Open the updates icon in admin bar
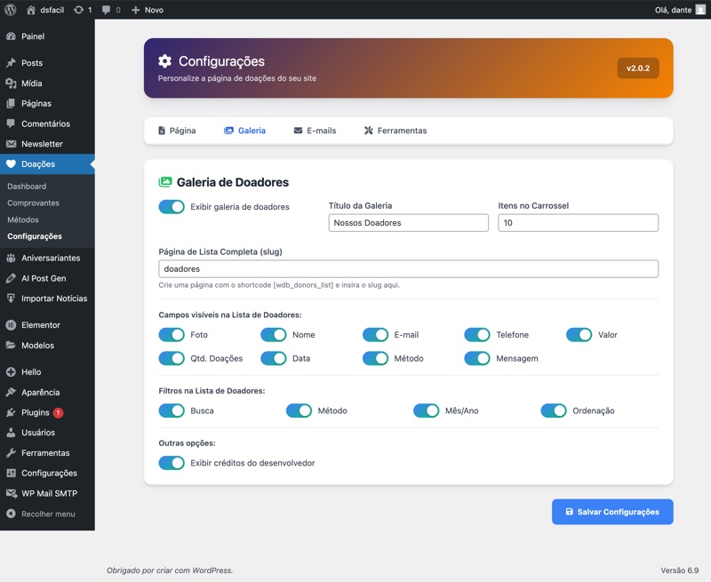 (78, 10)
